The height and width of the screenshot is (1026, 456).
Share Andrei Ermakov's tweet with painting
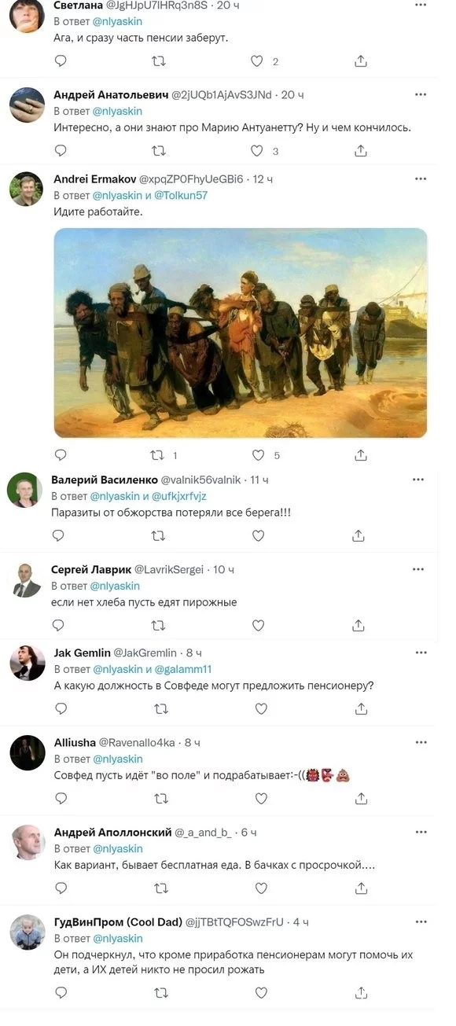(x=361, y=454)
